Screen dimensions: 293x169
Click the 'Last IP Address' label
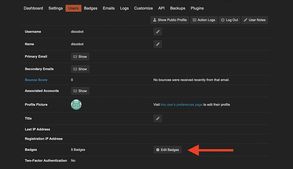point(37,130)
